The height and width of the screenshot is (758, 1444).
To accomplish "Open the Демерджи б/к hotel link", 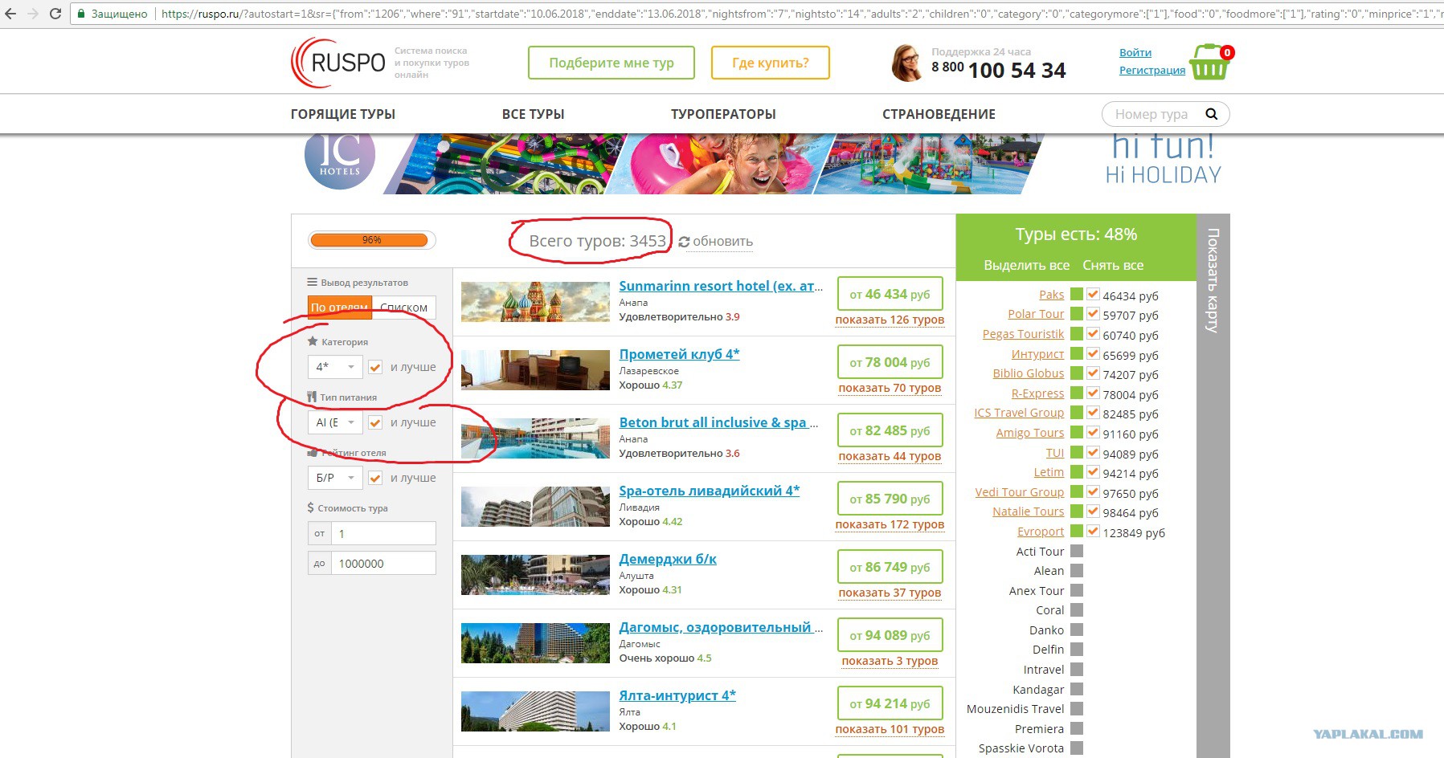I will (668, 559).
